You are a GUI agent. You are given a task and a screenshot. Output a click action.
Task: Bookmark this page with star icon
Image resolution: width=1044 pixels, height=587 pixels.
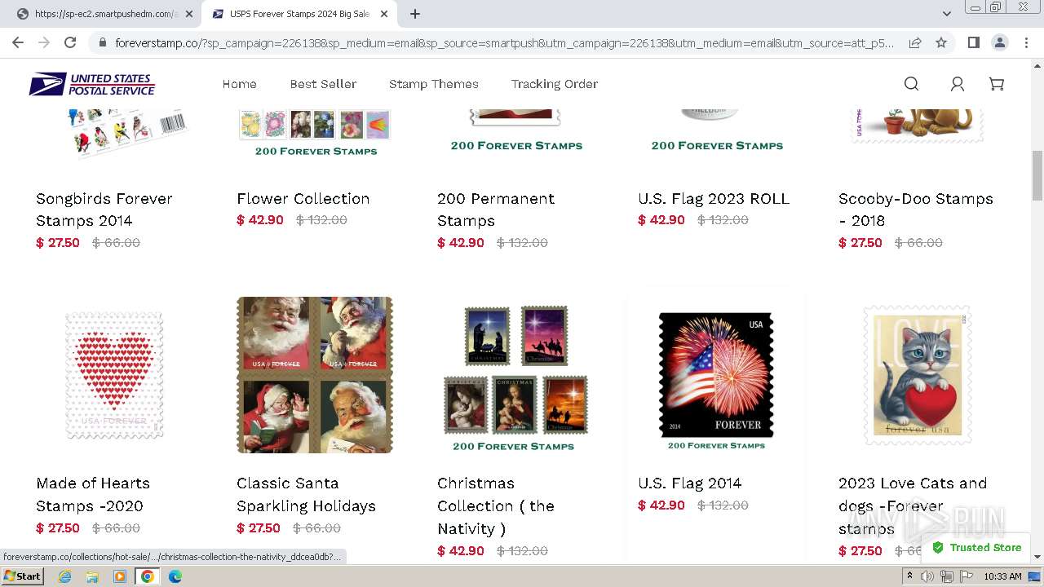click(941, 42)
